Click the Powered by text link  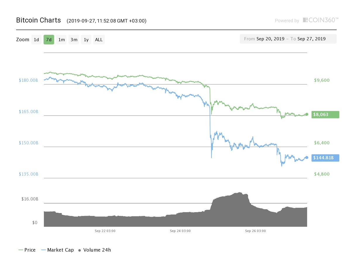pos(287,20)
